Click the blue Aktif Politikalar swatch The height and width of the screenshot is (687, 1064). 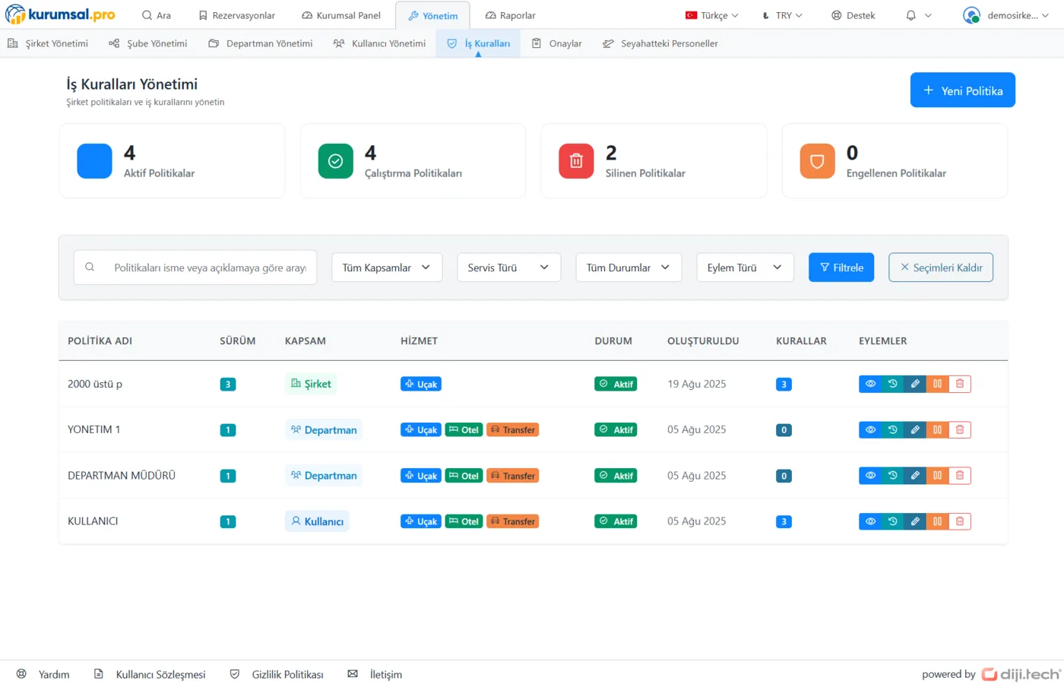click(x=94, y=161)
